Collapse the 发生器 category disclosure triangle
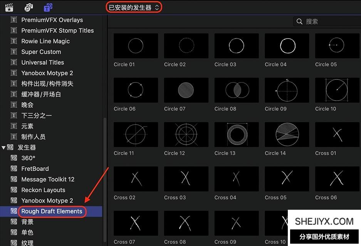This screenshot has width=361, height=246. 4,147
